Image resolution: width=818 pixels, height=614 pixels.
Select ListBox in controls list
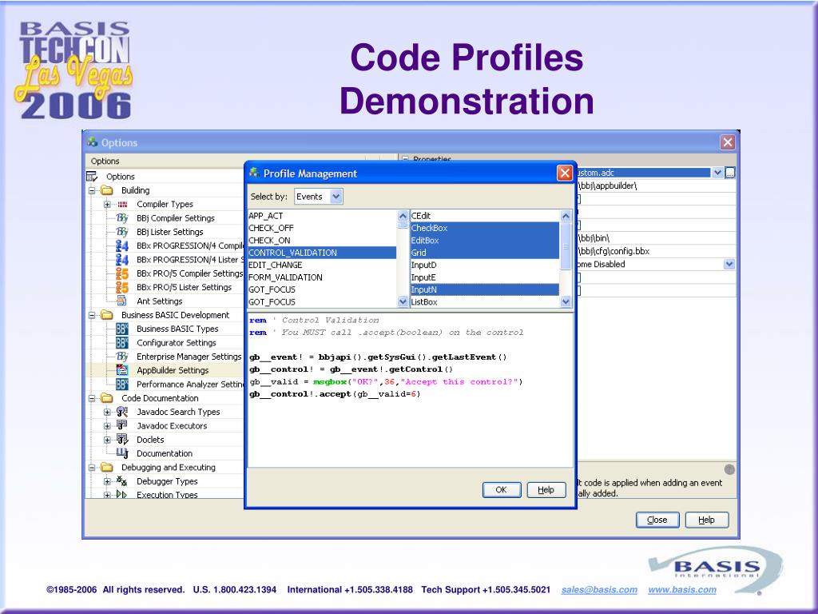tap(485, 301)
